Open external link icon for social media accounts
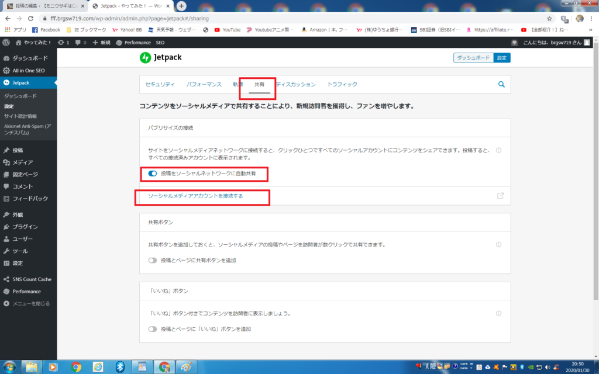This screenshot has width=599, height=374. pyautogui.click(x=500, y=196)
